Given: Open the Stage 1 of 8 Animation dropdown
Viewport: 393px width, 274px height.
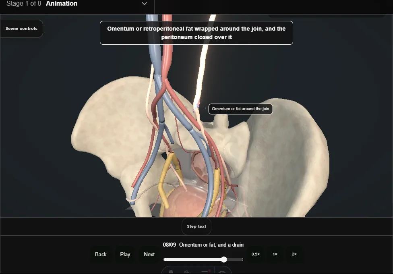Looking at the screenshot, I should point(77,4).
